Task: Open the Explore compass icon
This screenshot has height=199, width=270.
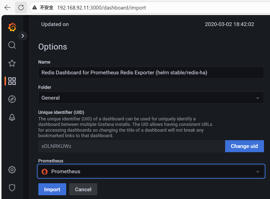Action: (12, 99)
